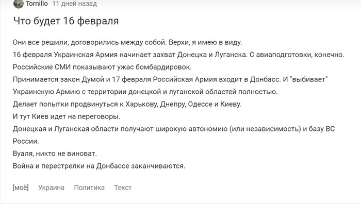Click the standalone word 'России.' line
This screenshot has width=361, height=204.
click(26, 141)
